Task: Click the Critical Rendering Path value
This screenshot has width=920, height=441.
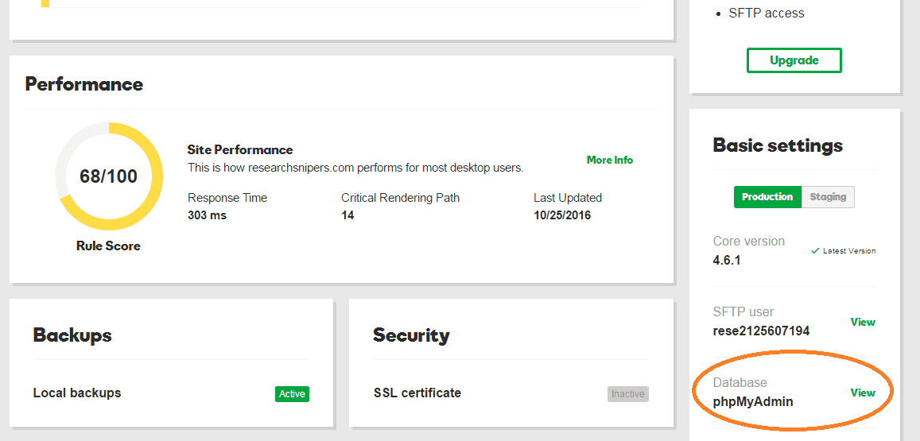Action: (x=347, y=215)
